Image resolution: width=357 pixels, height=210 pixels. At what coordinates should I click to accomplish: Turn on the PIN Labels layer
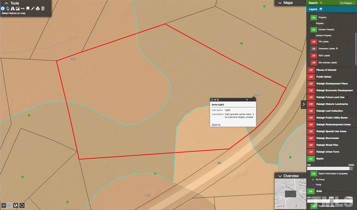click(314, 42)
